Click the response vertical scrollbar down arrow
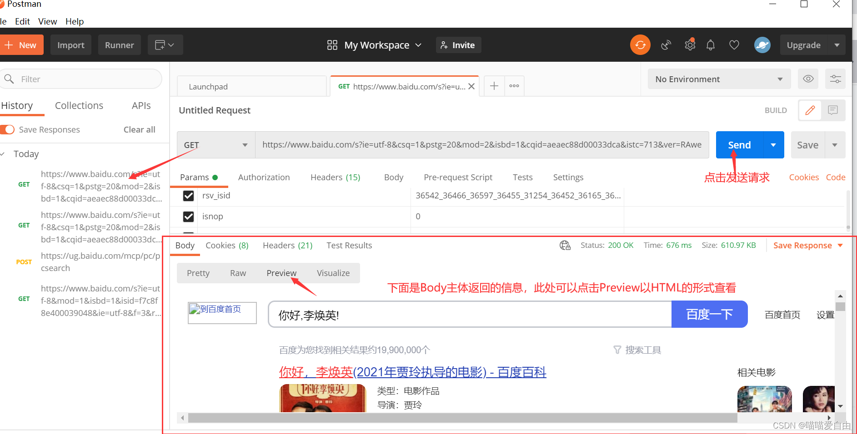 tap(840, 406)
